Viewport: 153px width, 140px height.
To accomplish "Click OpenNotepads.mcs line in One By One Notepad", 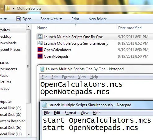I will point(75,92).
